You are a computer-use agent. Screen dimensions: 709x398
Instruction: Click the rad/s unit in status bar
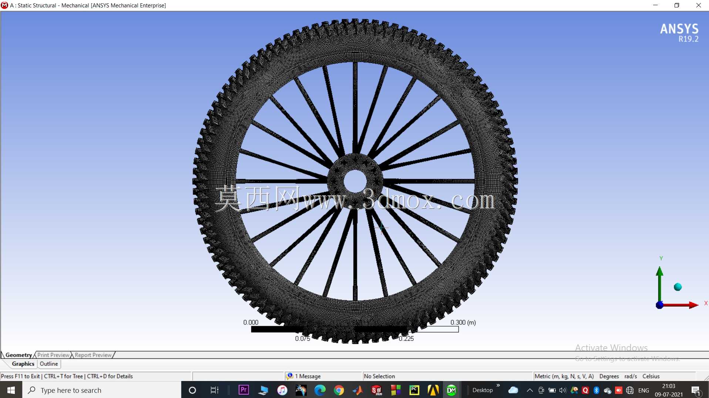point(631,376)
